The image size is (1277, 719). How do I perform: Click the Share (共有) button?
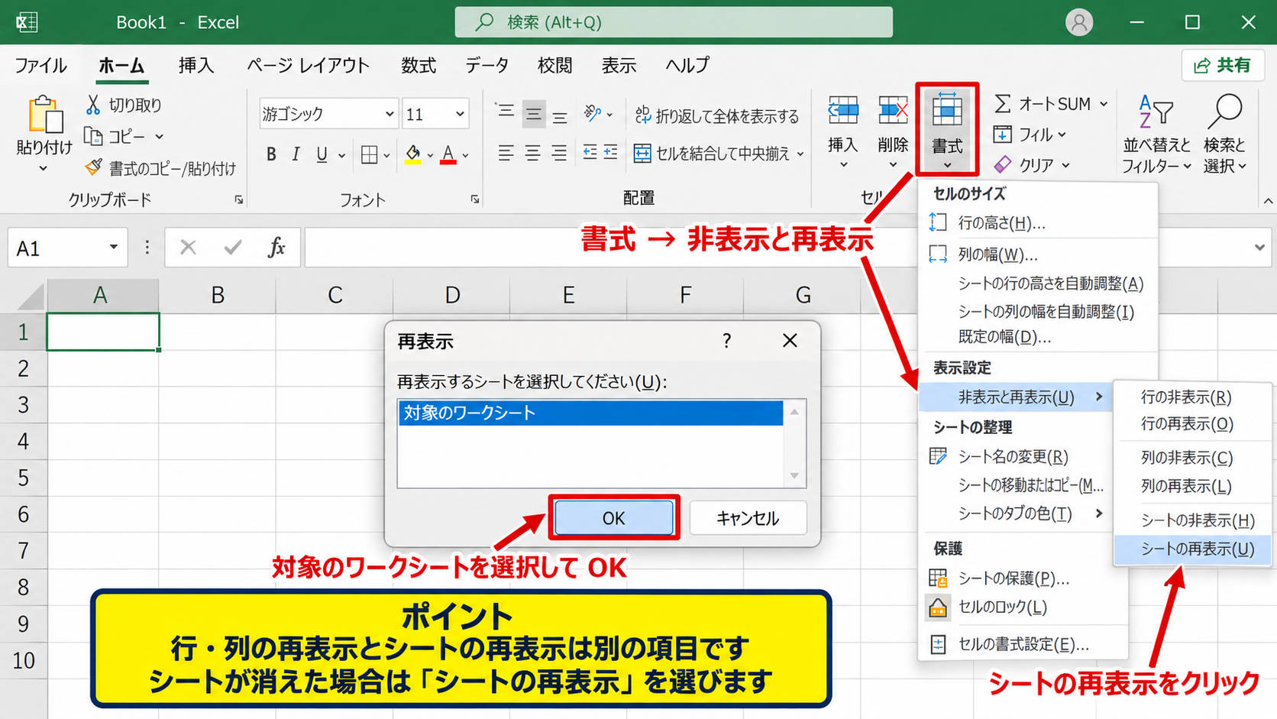pyautogui.click(x=1223, y=66)
